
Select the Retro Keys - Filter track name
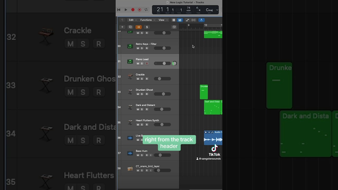coord(146,44)
